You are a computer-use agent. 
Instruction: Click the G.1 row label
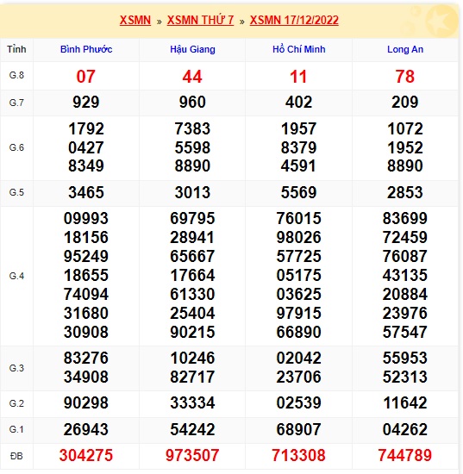(16, 429)
